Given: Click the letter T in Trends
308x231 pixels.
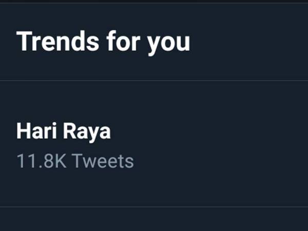Looking at the screenshot, I should 23,42.
